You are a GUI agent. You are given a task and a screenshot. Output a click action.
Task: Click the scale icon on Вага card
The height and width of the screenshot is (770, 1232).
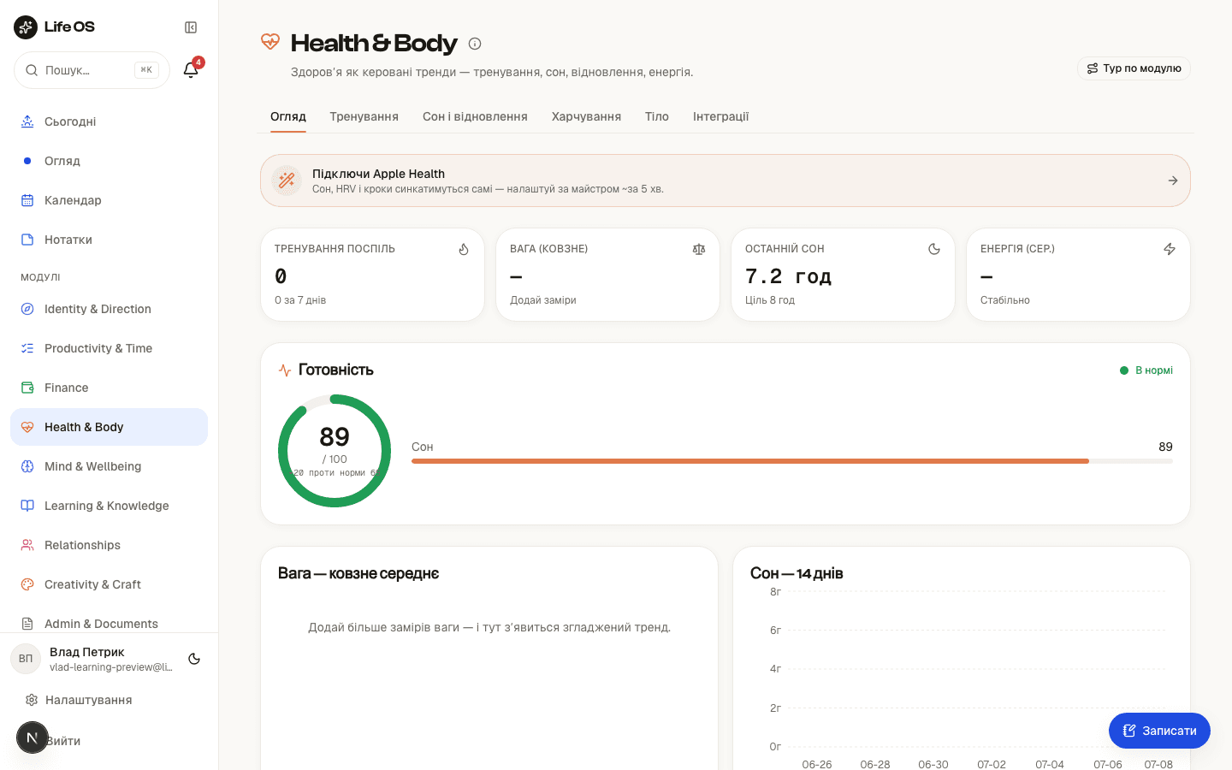pyautogui.click(x=699, y=249)
